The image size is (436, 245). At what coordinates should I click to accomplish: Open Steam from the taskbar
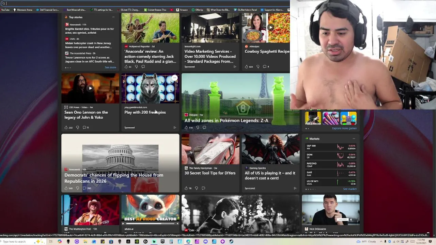[231, 242]
